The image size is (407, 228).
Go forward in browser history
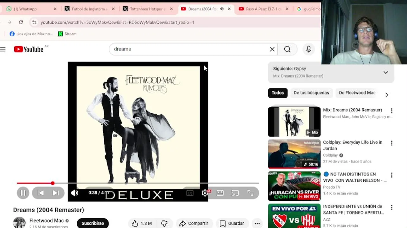pyautogui.click(x=10, y=22)
